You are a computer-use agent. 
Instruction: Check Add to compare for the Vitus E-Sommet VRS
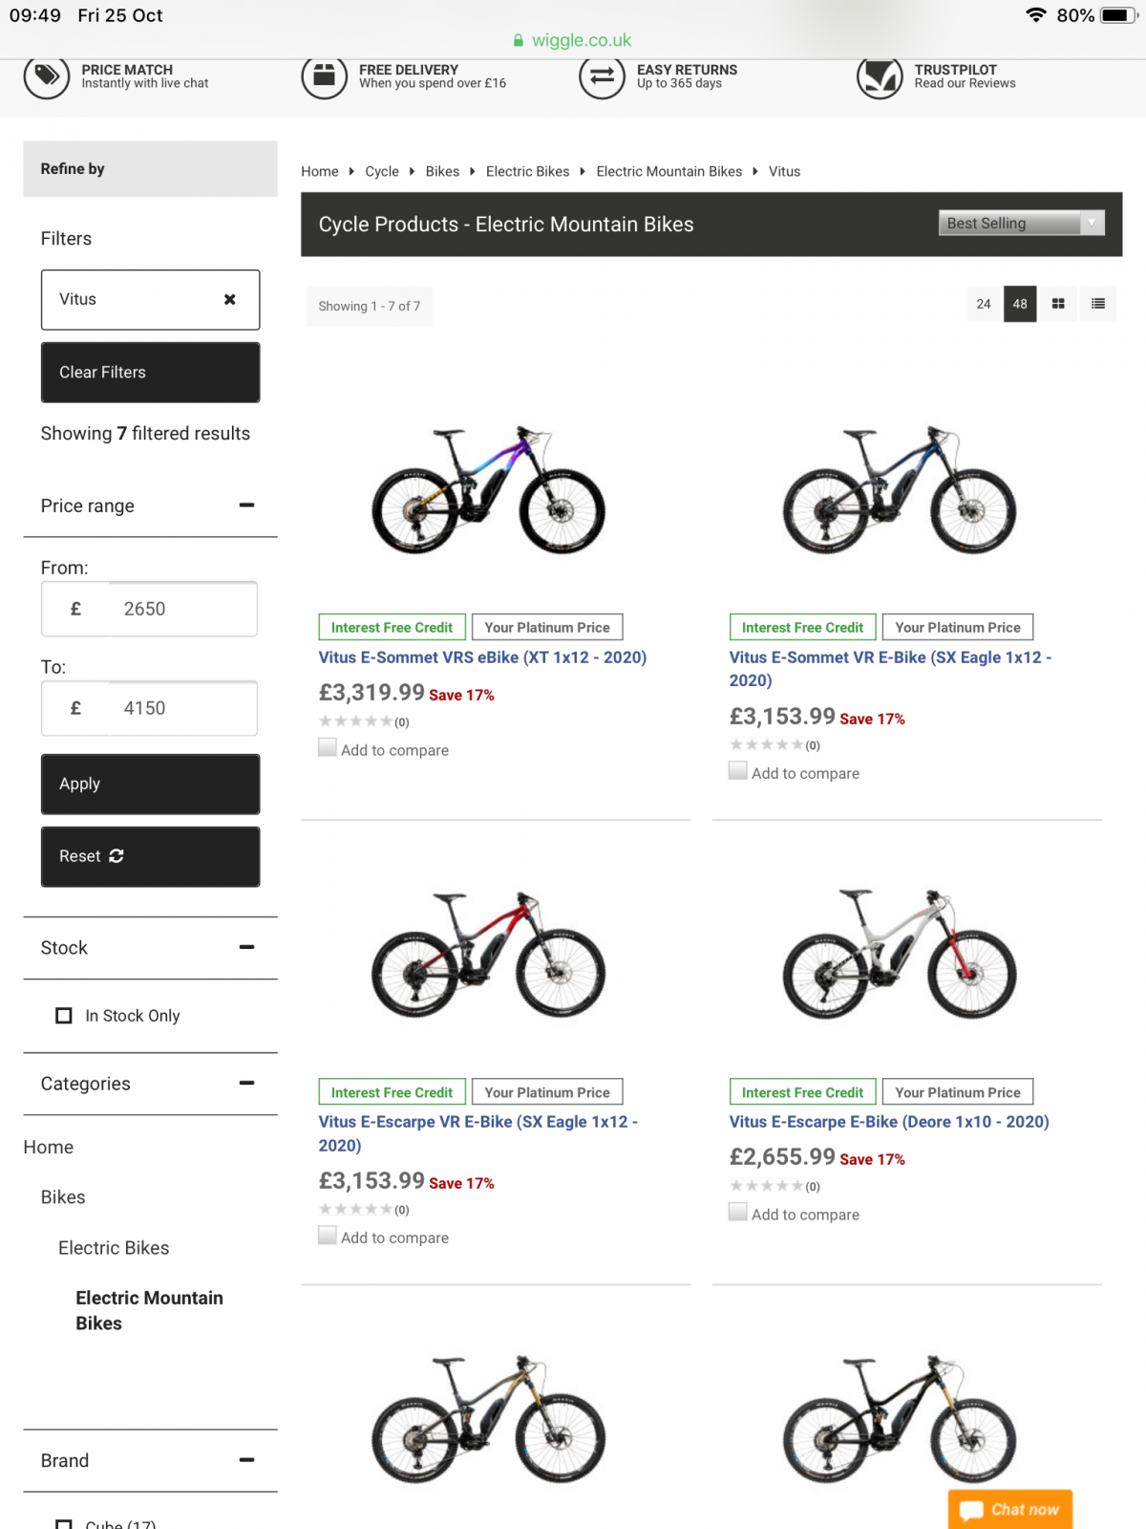[328, 746]
